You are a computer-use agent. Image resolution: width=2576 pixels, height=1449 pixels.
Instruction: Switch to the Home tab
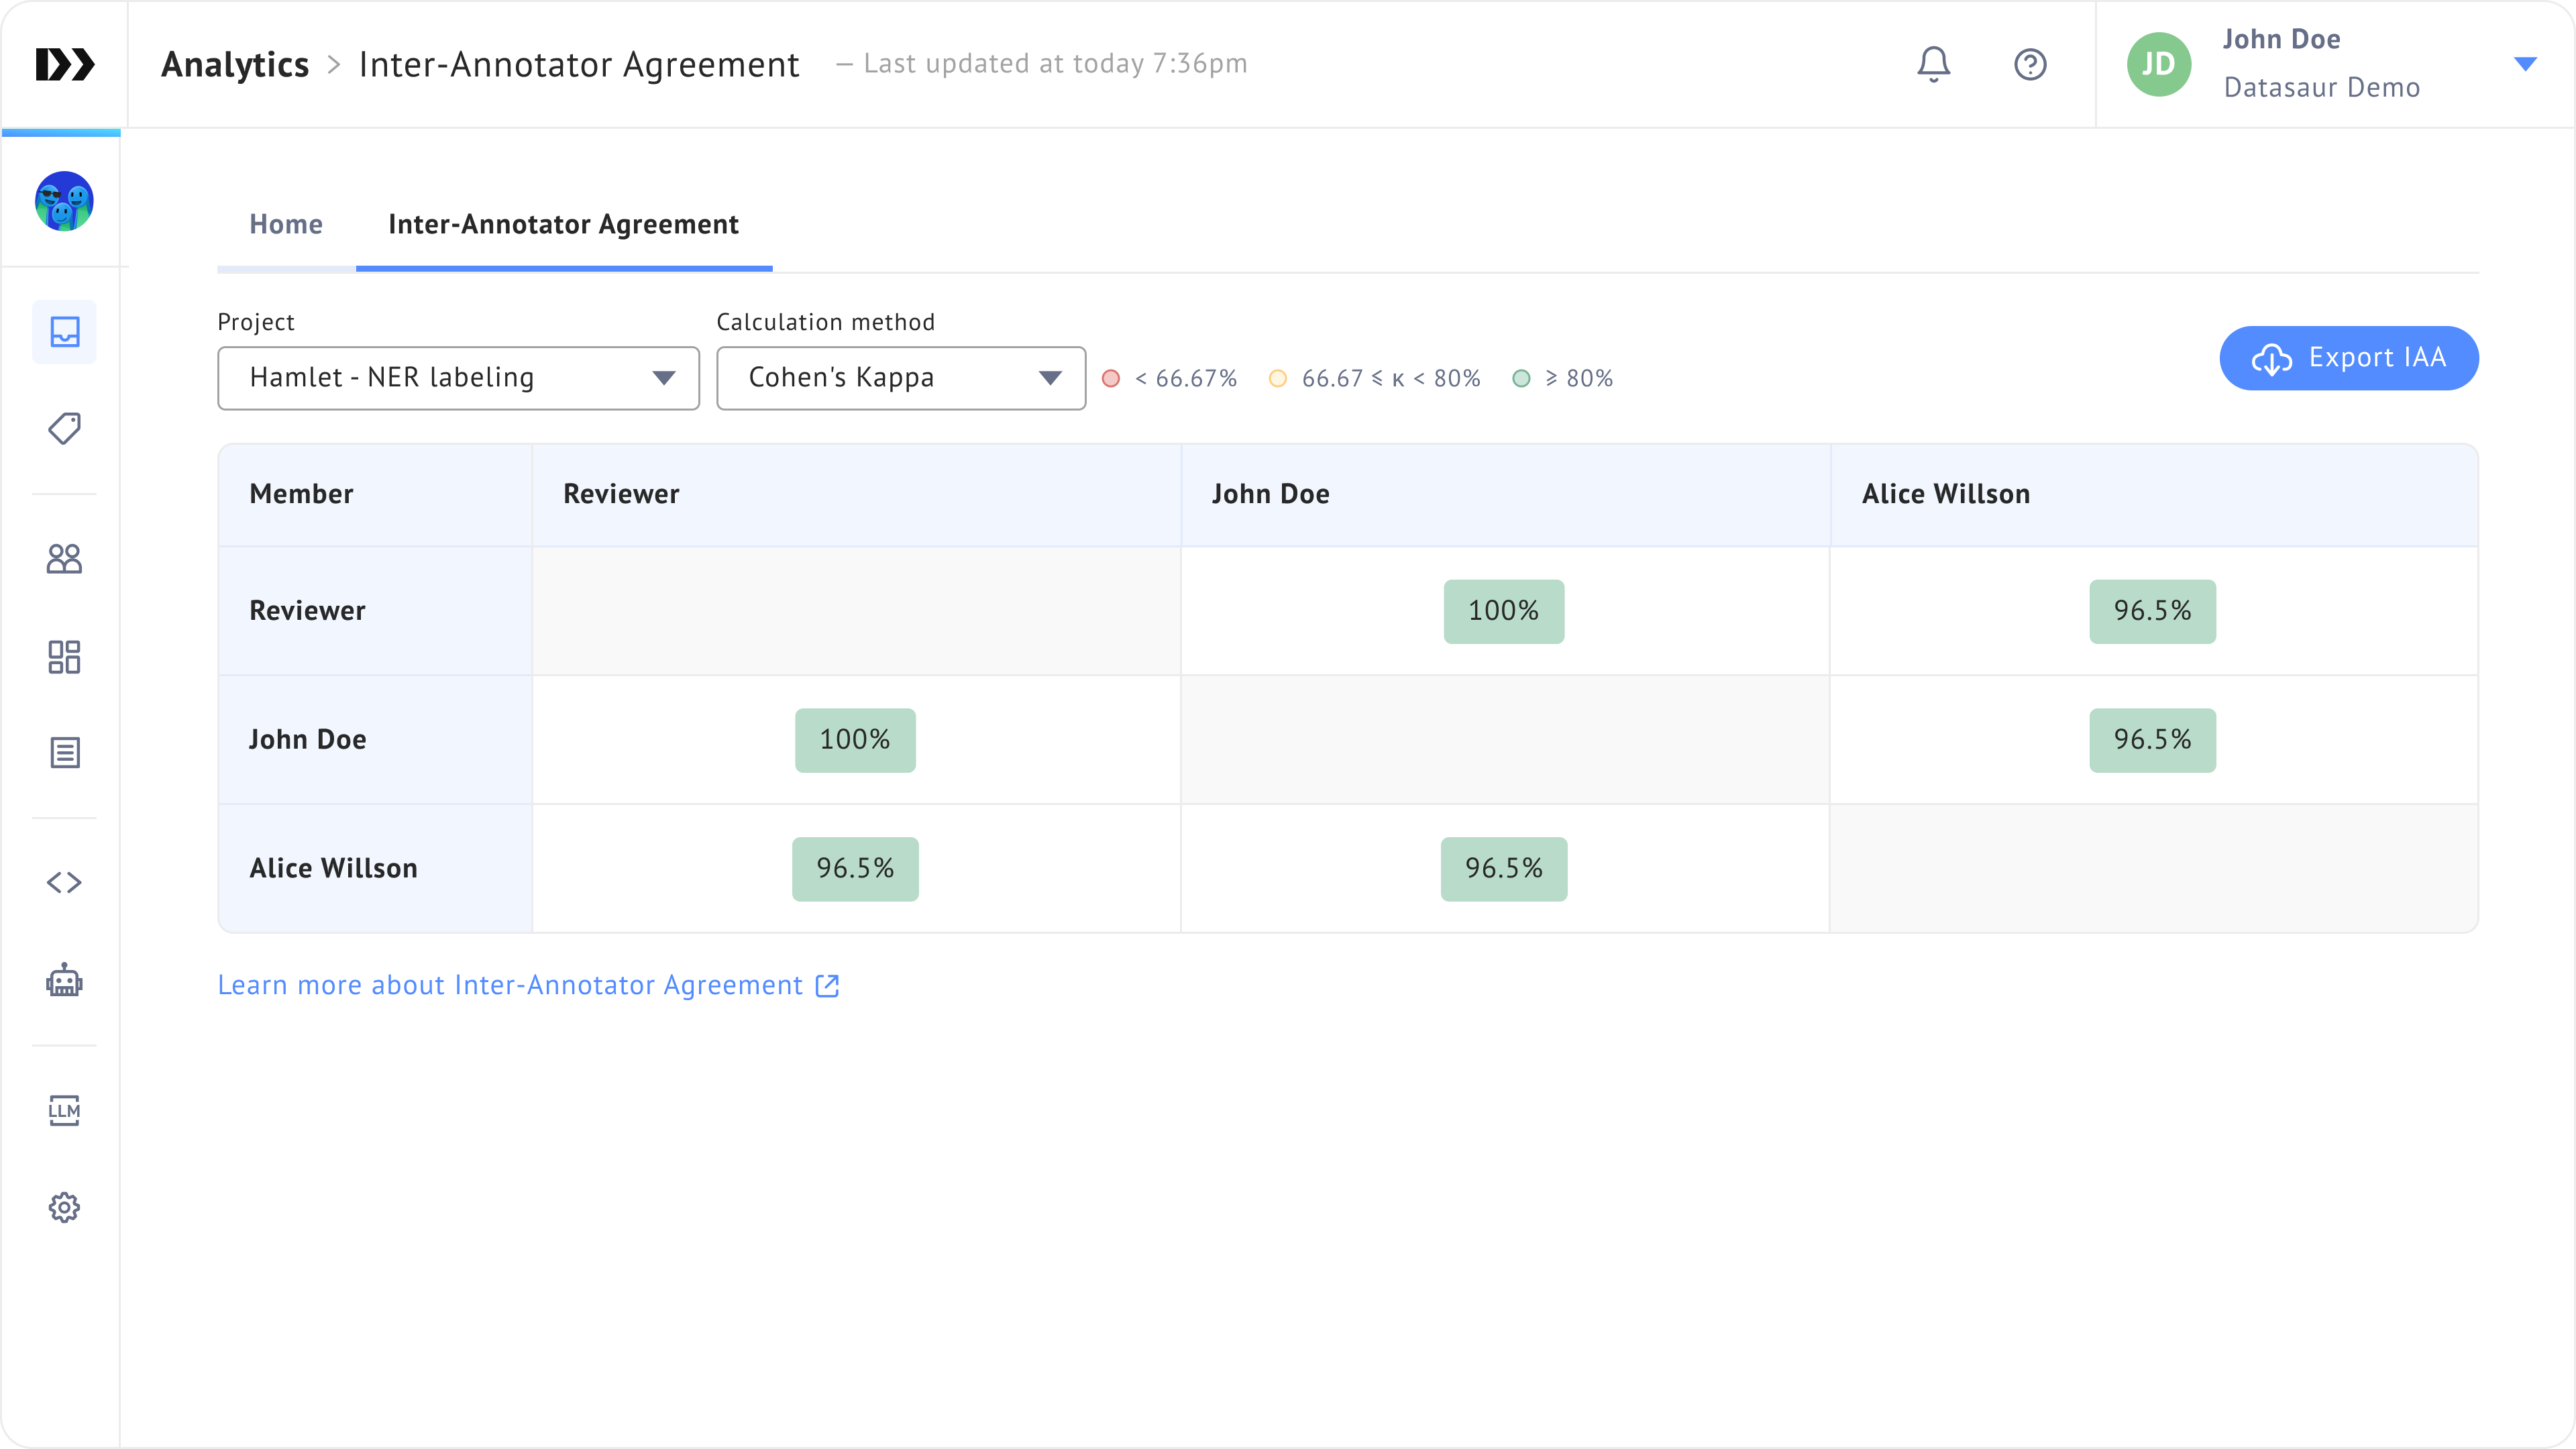point(286,224)
